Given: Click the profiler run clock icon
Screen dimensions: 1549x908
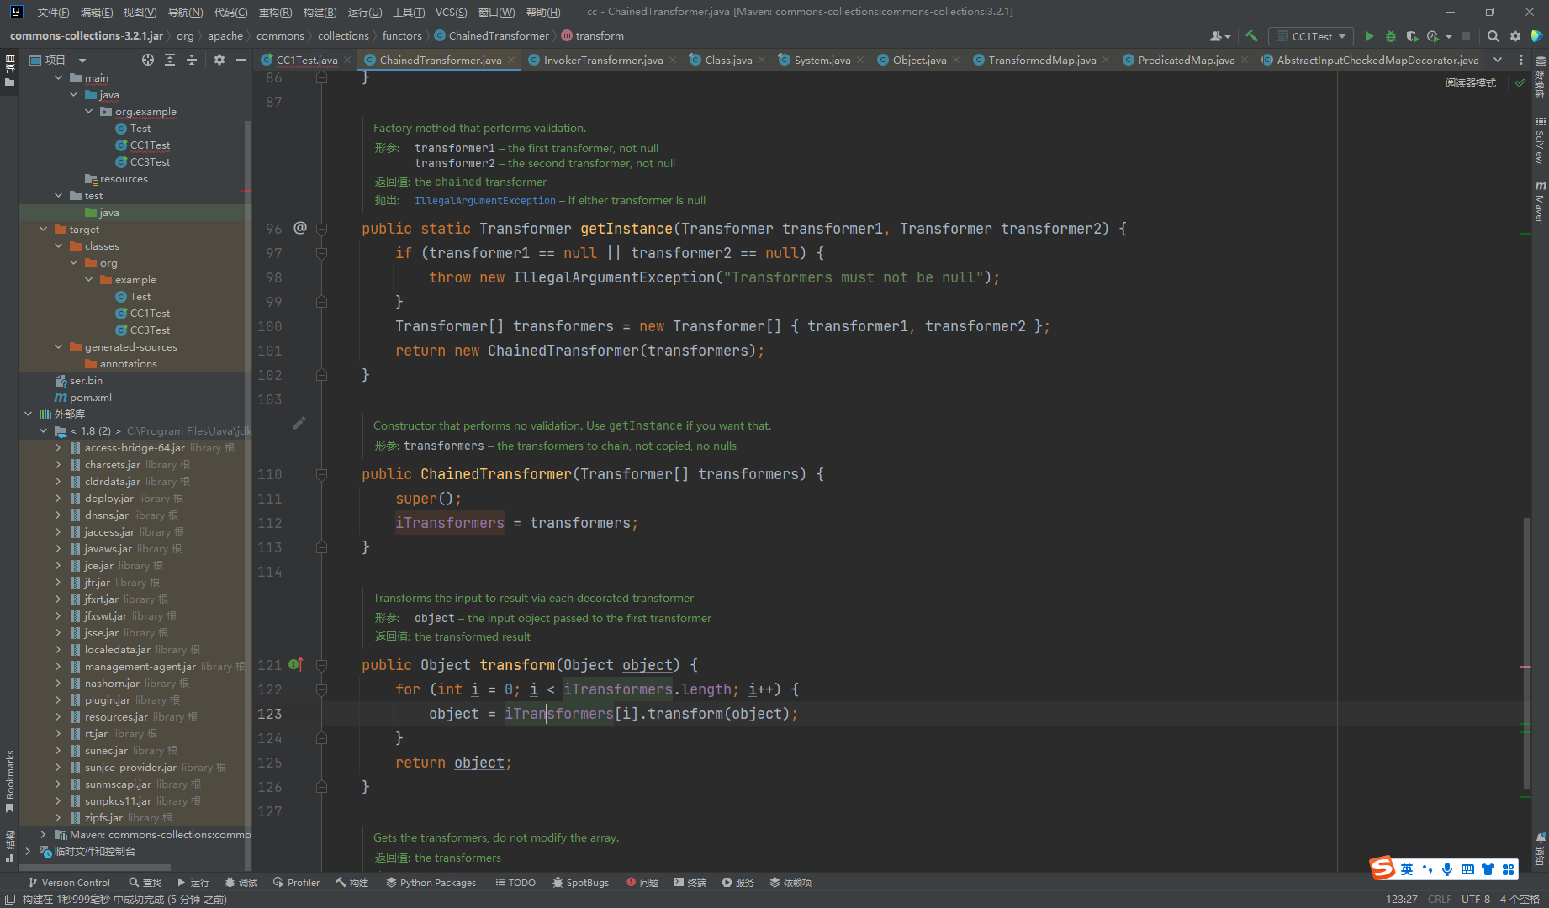Looking at the screenshot, I should tap(1433, 36).
